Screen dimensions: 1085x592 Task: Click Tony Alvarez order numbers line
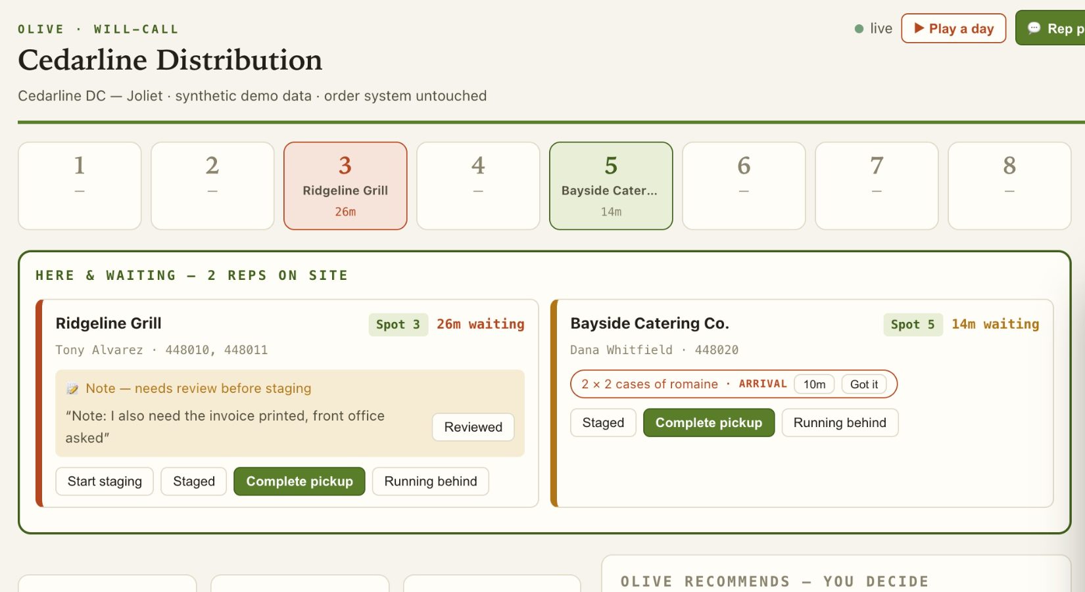162,350
